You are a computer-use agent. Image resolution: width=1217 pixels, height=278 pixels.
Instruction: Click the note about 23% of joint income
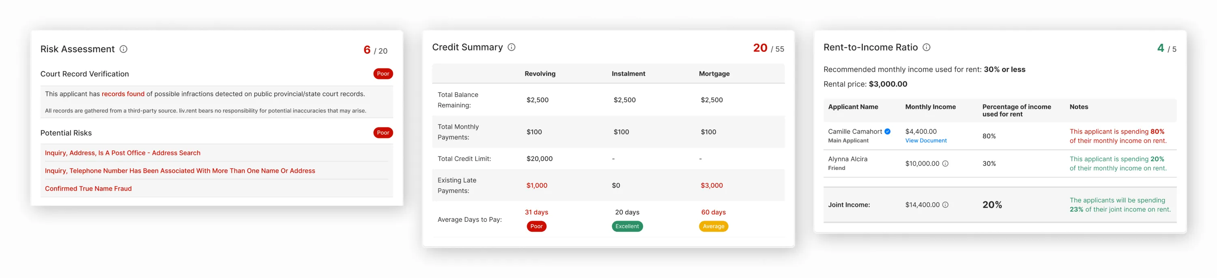click(x=1120, y=204)
